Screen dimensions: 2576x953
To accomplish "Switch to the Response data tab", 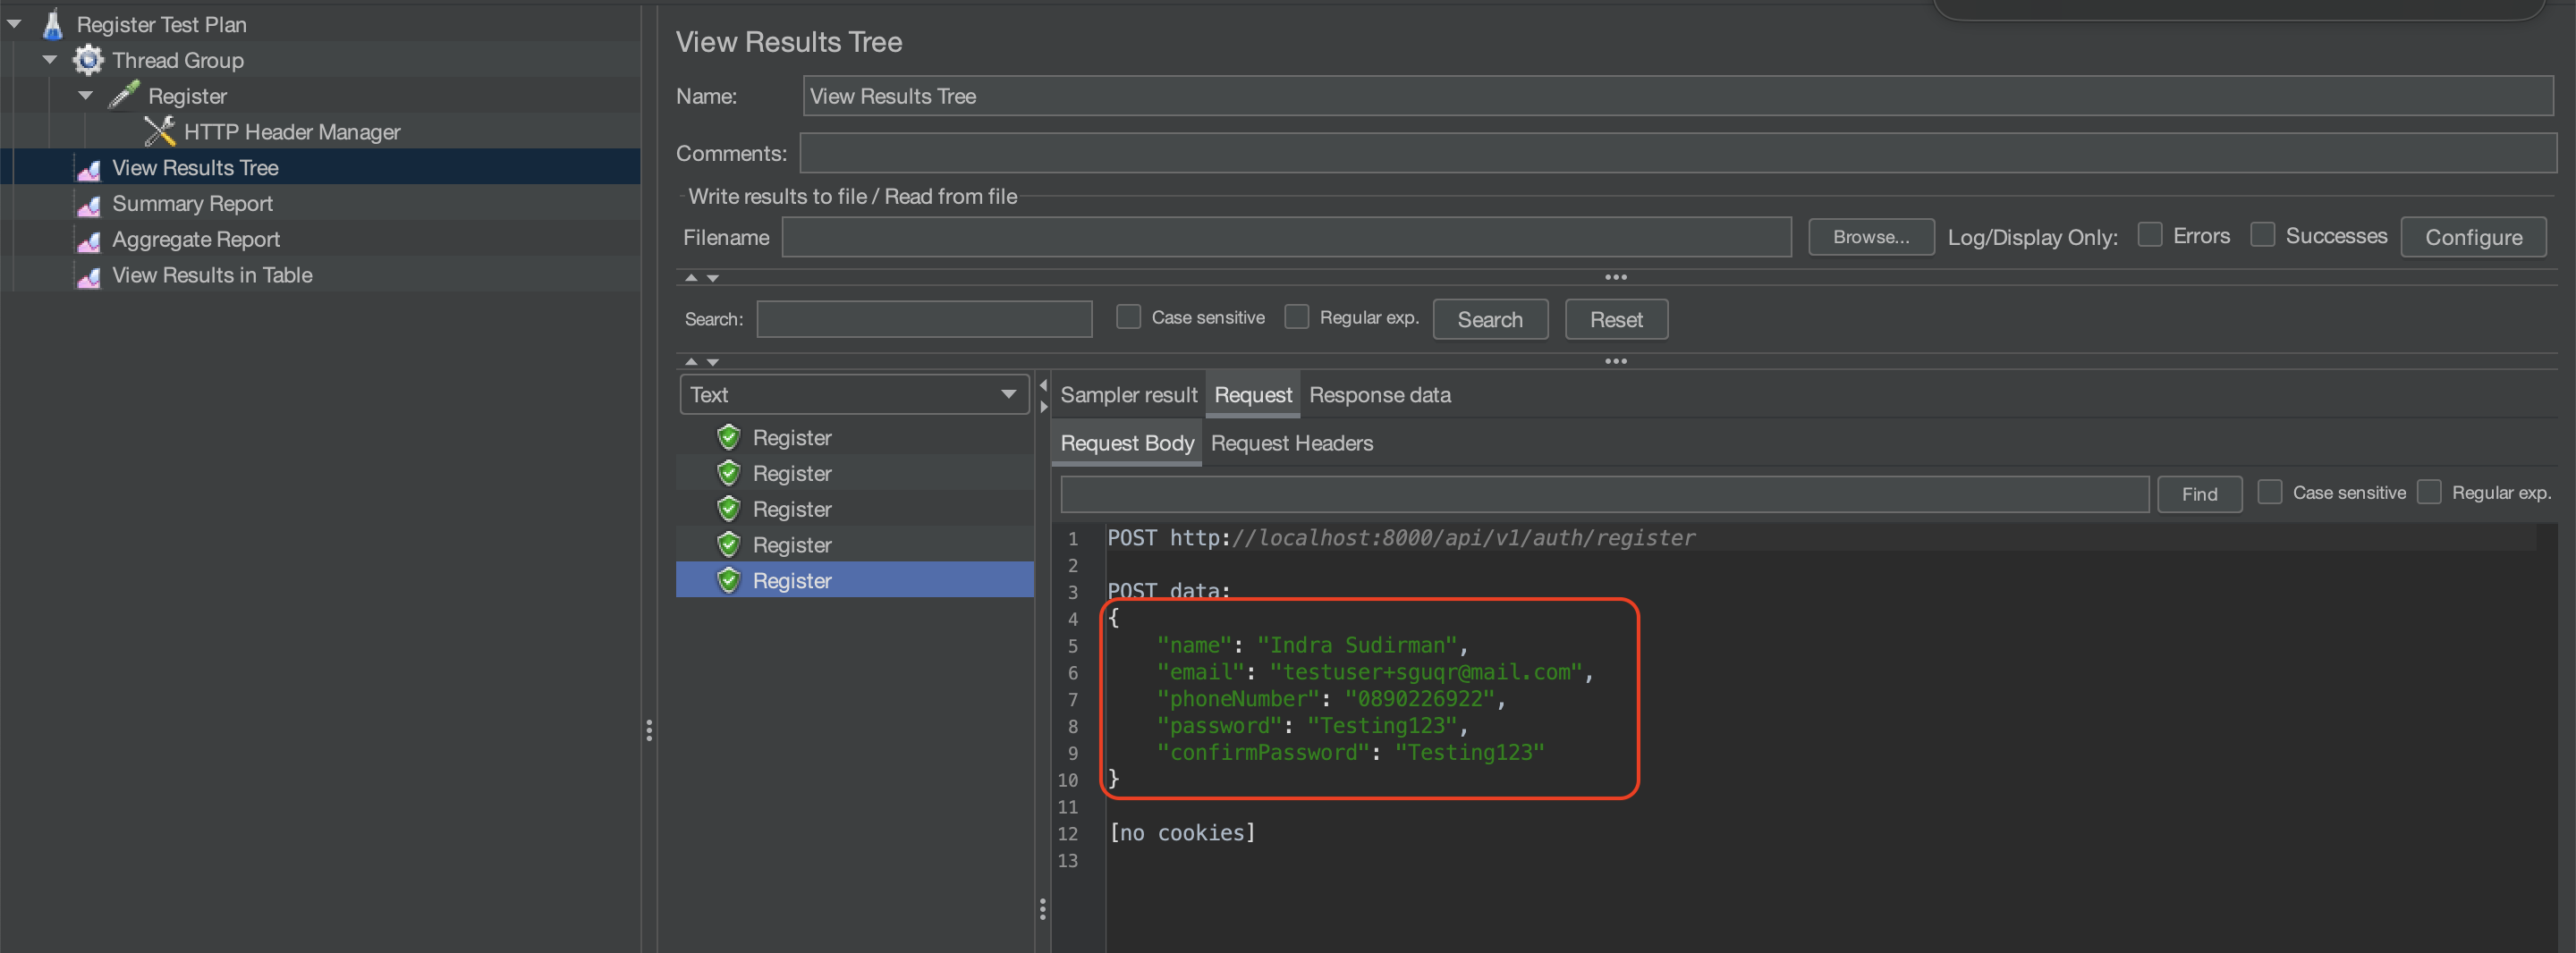I will [1380, 394].
